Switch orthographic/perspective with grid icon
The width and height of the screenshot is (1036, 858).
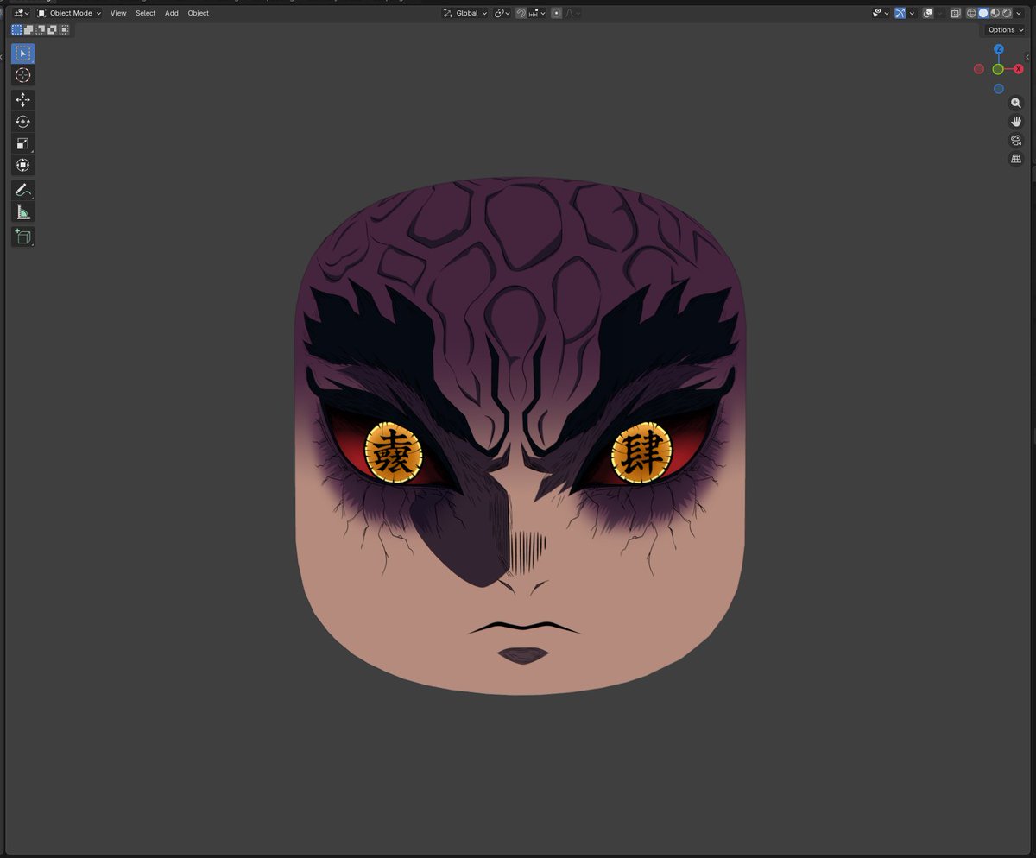(1016, 159)
